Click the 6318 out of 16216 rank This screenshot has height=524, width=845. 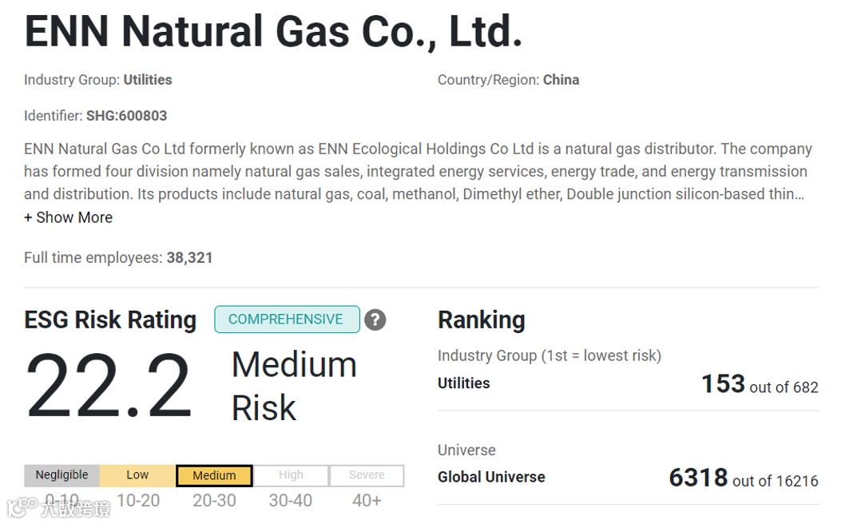(x=744, y=478)
